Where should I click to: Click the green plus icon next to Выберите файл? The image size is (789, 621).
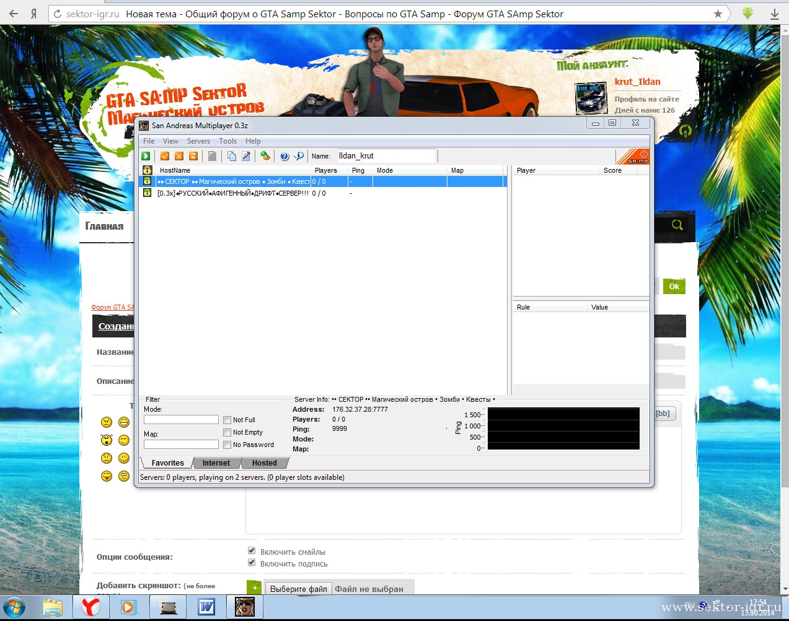[x=254, y=588]
